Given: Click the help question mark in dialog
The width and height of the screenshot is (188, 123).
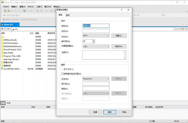Looking at the screenshot, I should pos(122,10).
